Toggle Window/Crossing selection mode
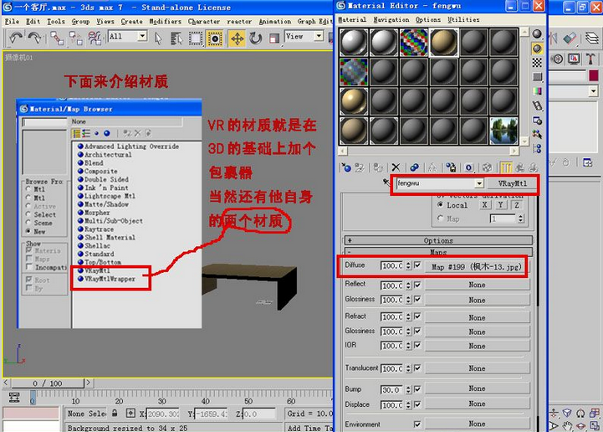The height and width of the screenshot is (432, 603). click(x=215, y=39)
